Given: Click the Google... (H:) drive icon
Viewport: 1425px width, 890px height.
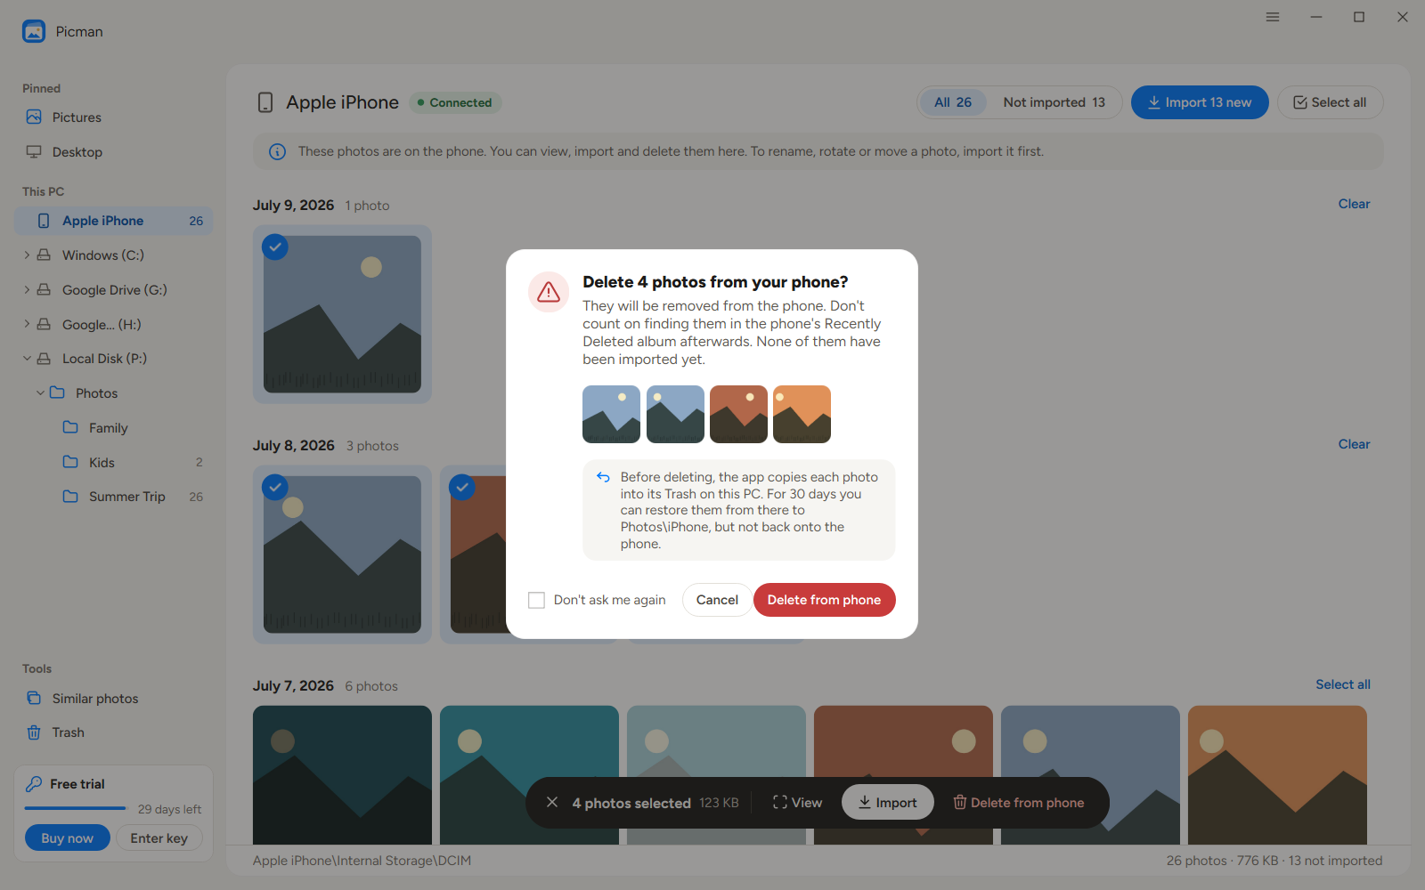Looking at the screenshot, I should tap(44, 325).
